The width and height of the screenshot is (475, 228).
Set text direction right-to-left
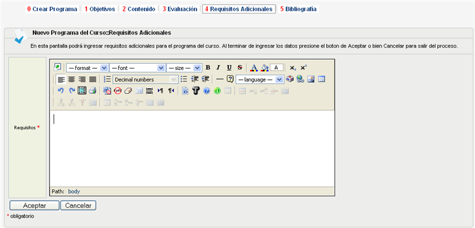coord(171,90)
